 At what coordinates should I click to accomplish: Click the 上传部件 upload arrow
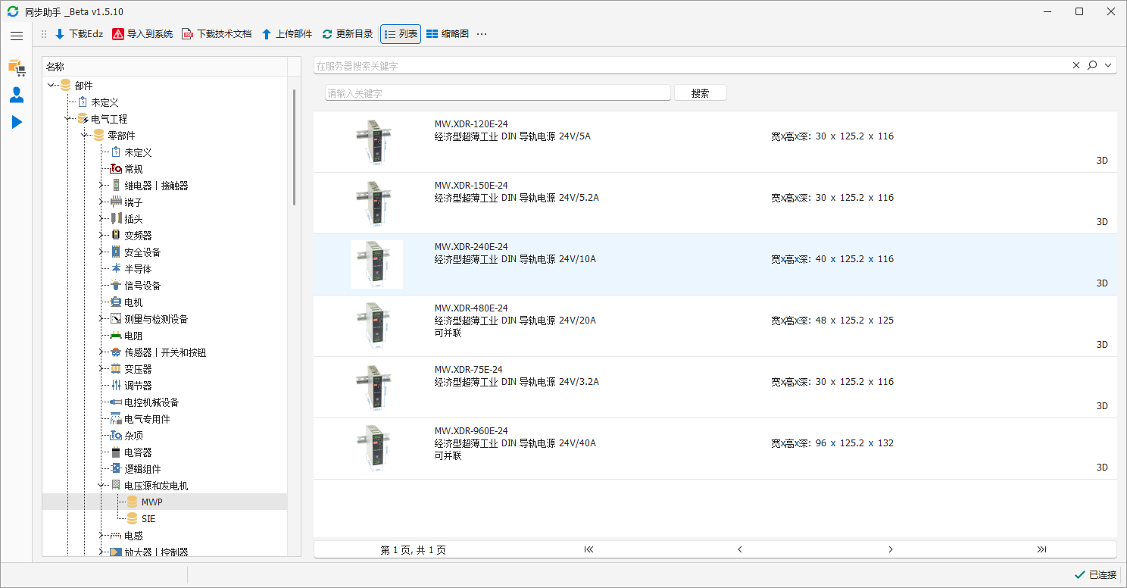coord(267,34)
